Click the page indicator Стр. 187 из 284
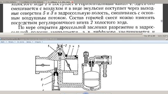 [x=149, y=36]
